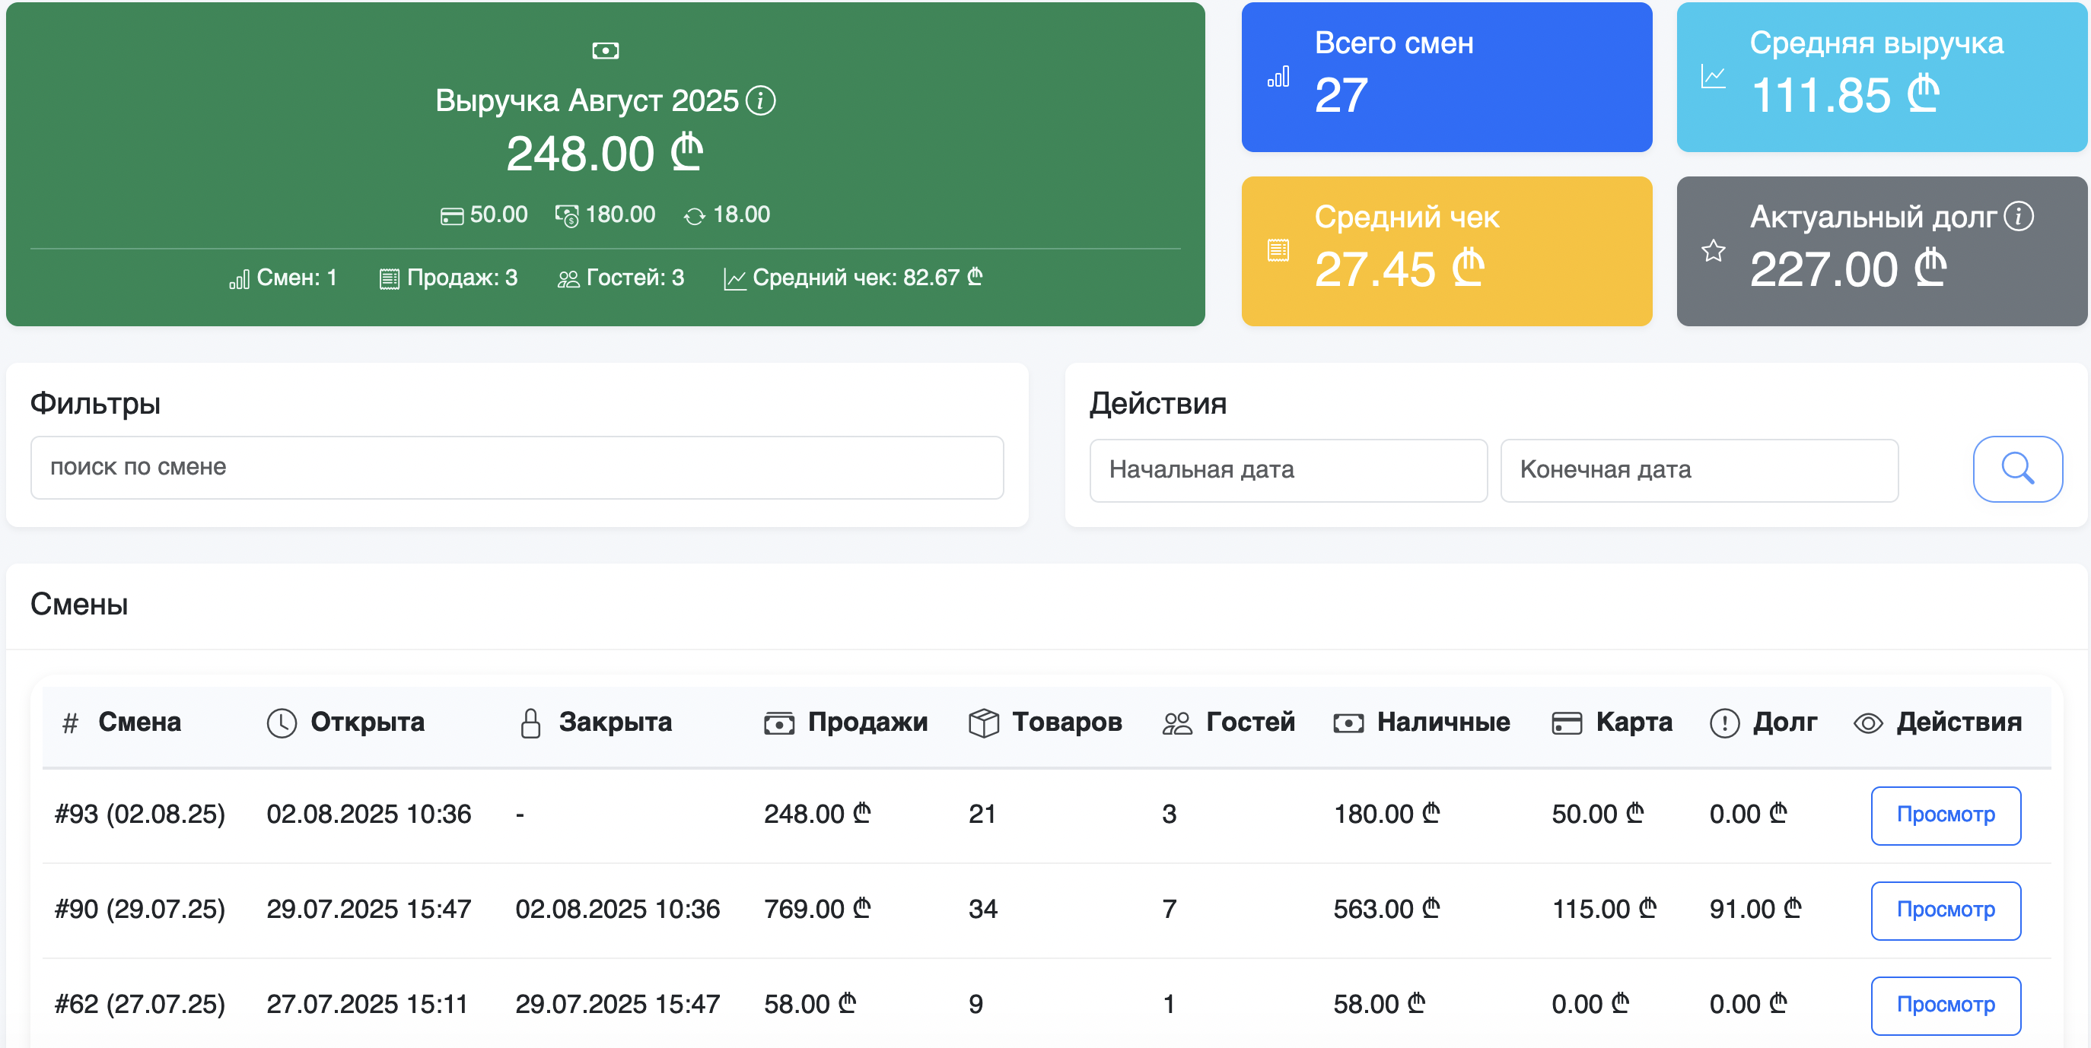Click the info icon on Актуальный долг card
Screen dimensions: 2091x1048
tap(2021, 216)
